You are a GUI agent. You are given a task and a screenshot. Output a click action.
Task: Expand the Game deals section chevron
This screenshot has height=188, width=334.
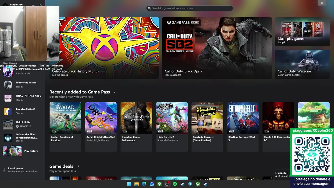[78, 166]
